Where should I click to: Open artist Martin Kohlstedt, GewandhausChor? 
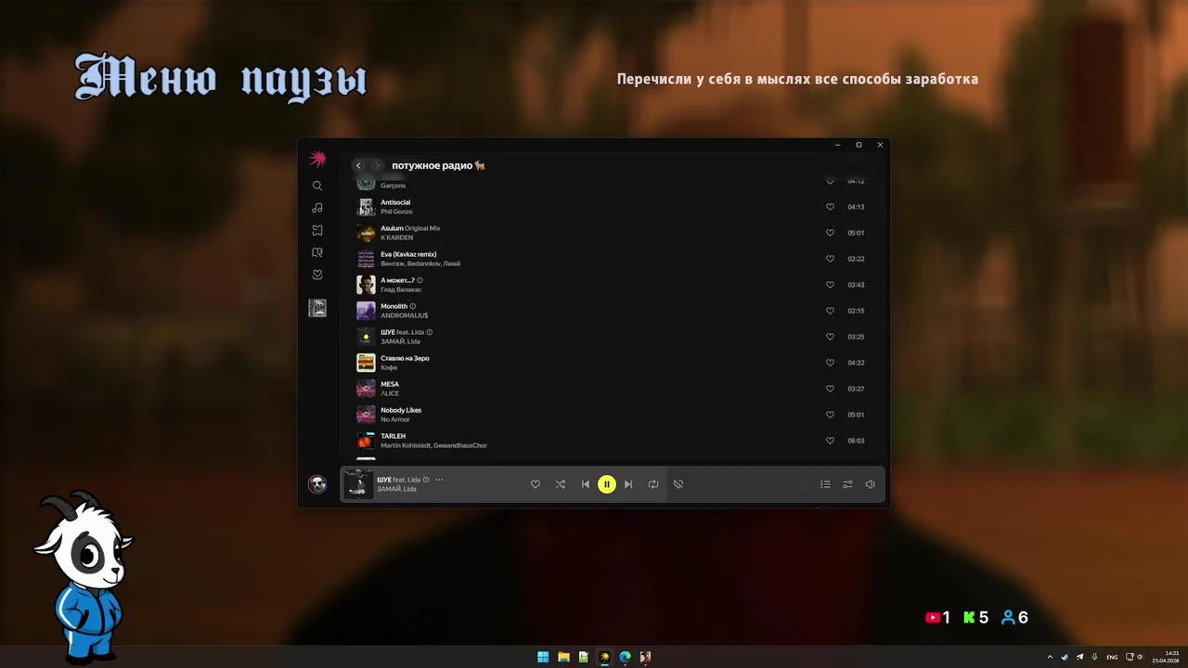(x=433, y=445)
